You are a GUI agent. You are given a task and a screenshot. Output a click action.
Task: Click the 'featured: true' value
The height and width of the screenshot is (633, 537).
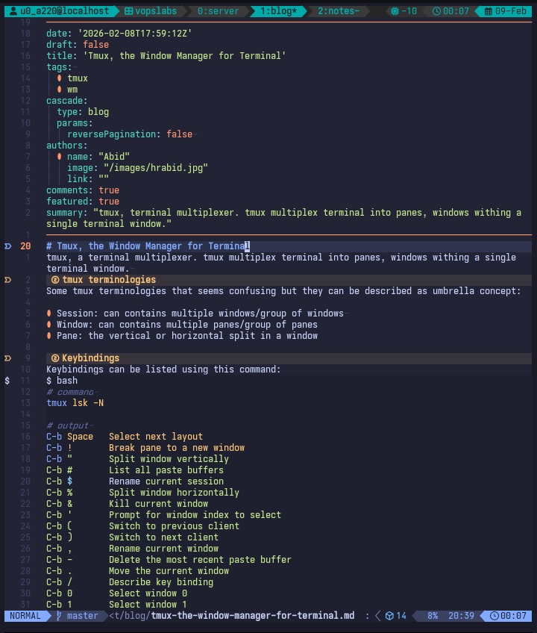pos(109,202)
